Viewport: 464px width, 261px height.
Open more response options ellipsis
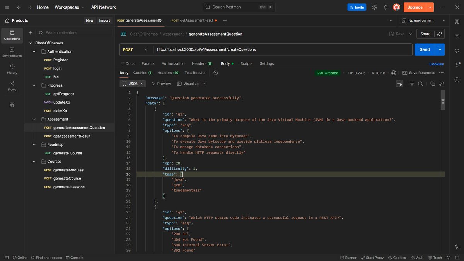(x=441, y=73)
